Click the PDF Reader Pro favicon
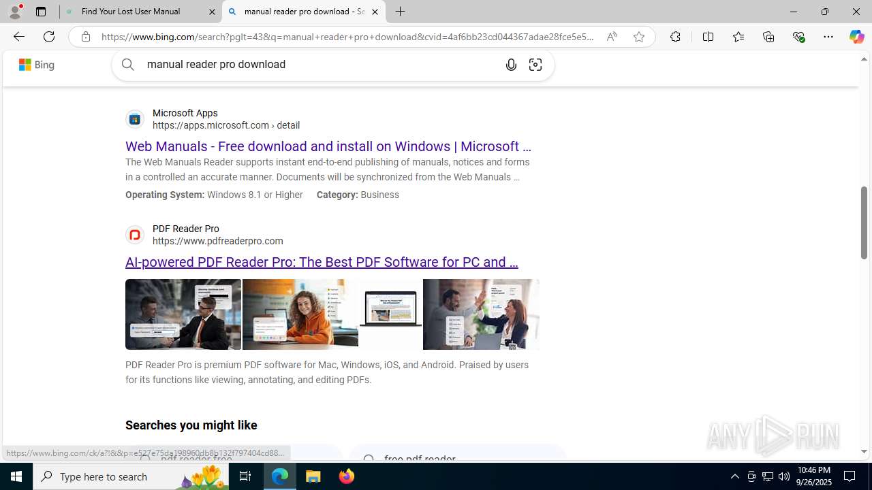The width and height of the screenshot is (872, 490). (135, 235)
